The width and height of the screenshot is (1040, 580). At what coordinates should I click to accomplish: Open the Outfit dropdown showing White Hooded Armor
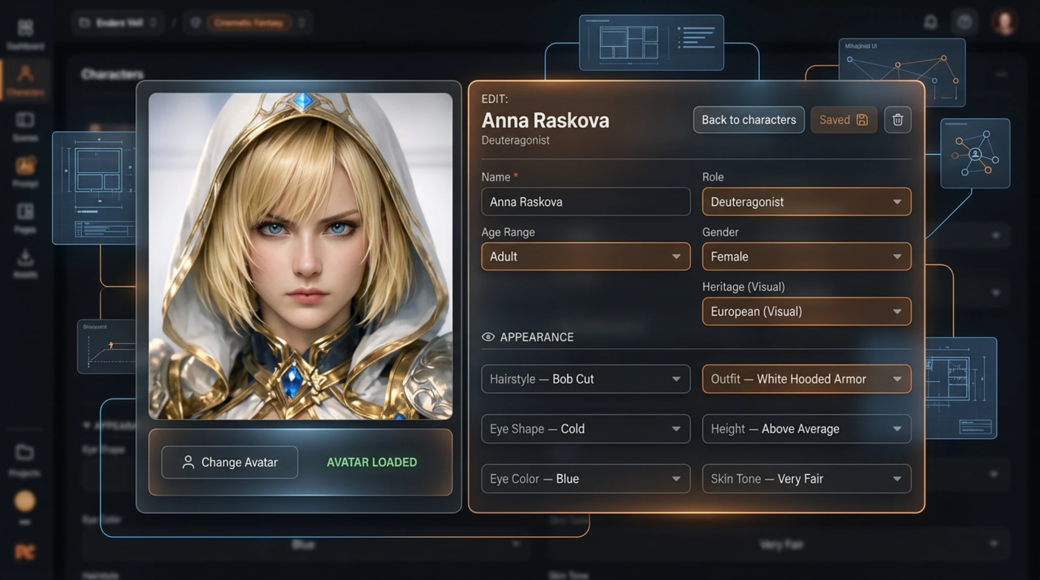806,379
